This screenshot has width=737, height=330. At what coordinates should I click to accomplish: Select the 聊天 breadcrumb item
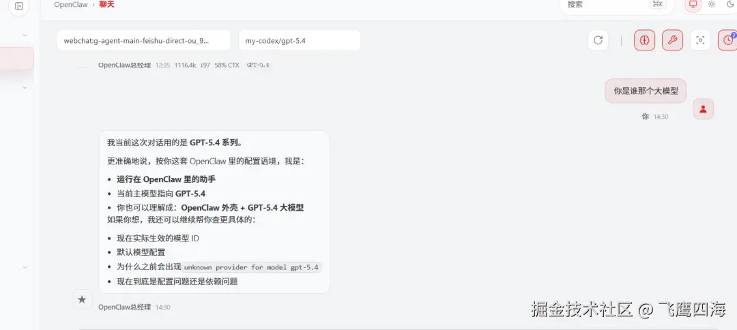click(x=106, y=5)
